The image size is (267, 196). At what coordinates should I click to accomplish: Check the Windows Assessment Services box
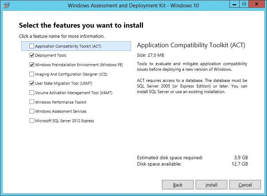(x=32, y=111)
